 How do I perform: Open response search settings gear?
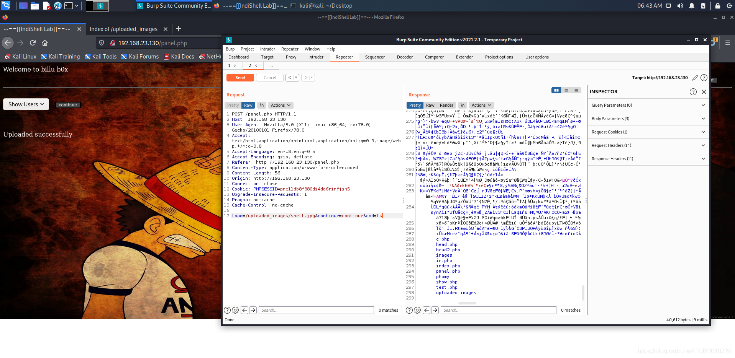[x=417, y=310]
